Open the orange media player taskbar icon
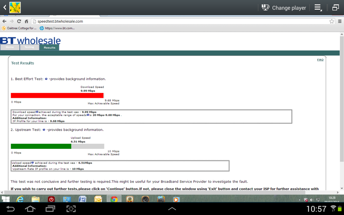The height and width of the screenshot is (215, 344). [176, 199]
